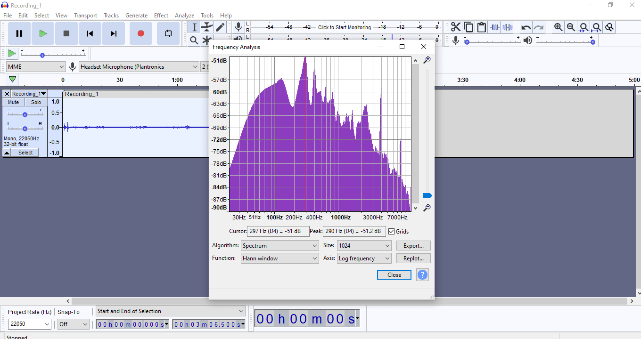Click the Export button in Frequency Analysis
This screenshot has width=641, height=339.
pyautogui.click(x=413, y=245)
